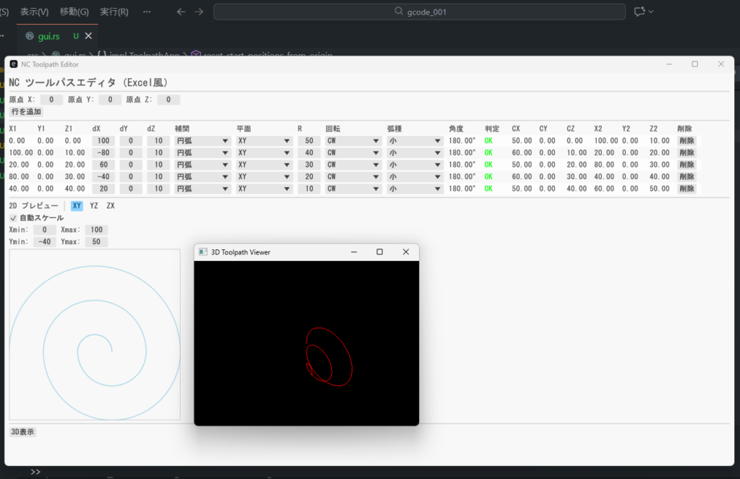Open the 表示(V) menu

(35, 12)
